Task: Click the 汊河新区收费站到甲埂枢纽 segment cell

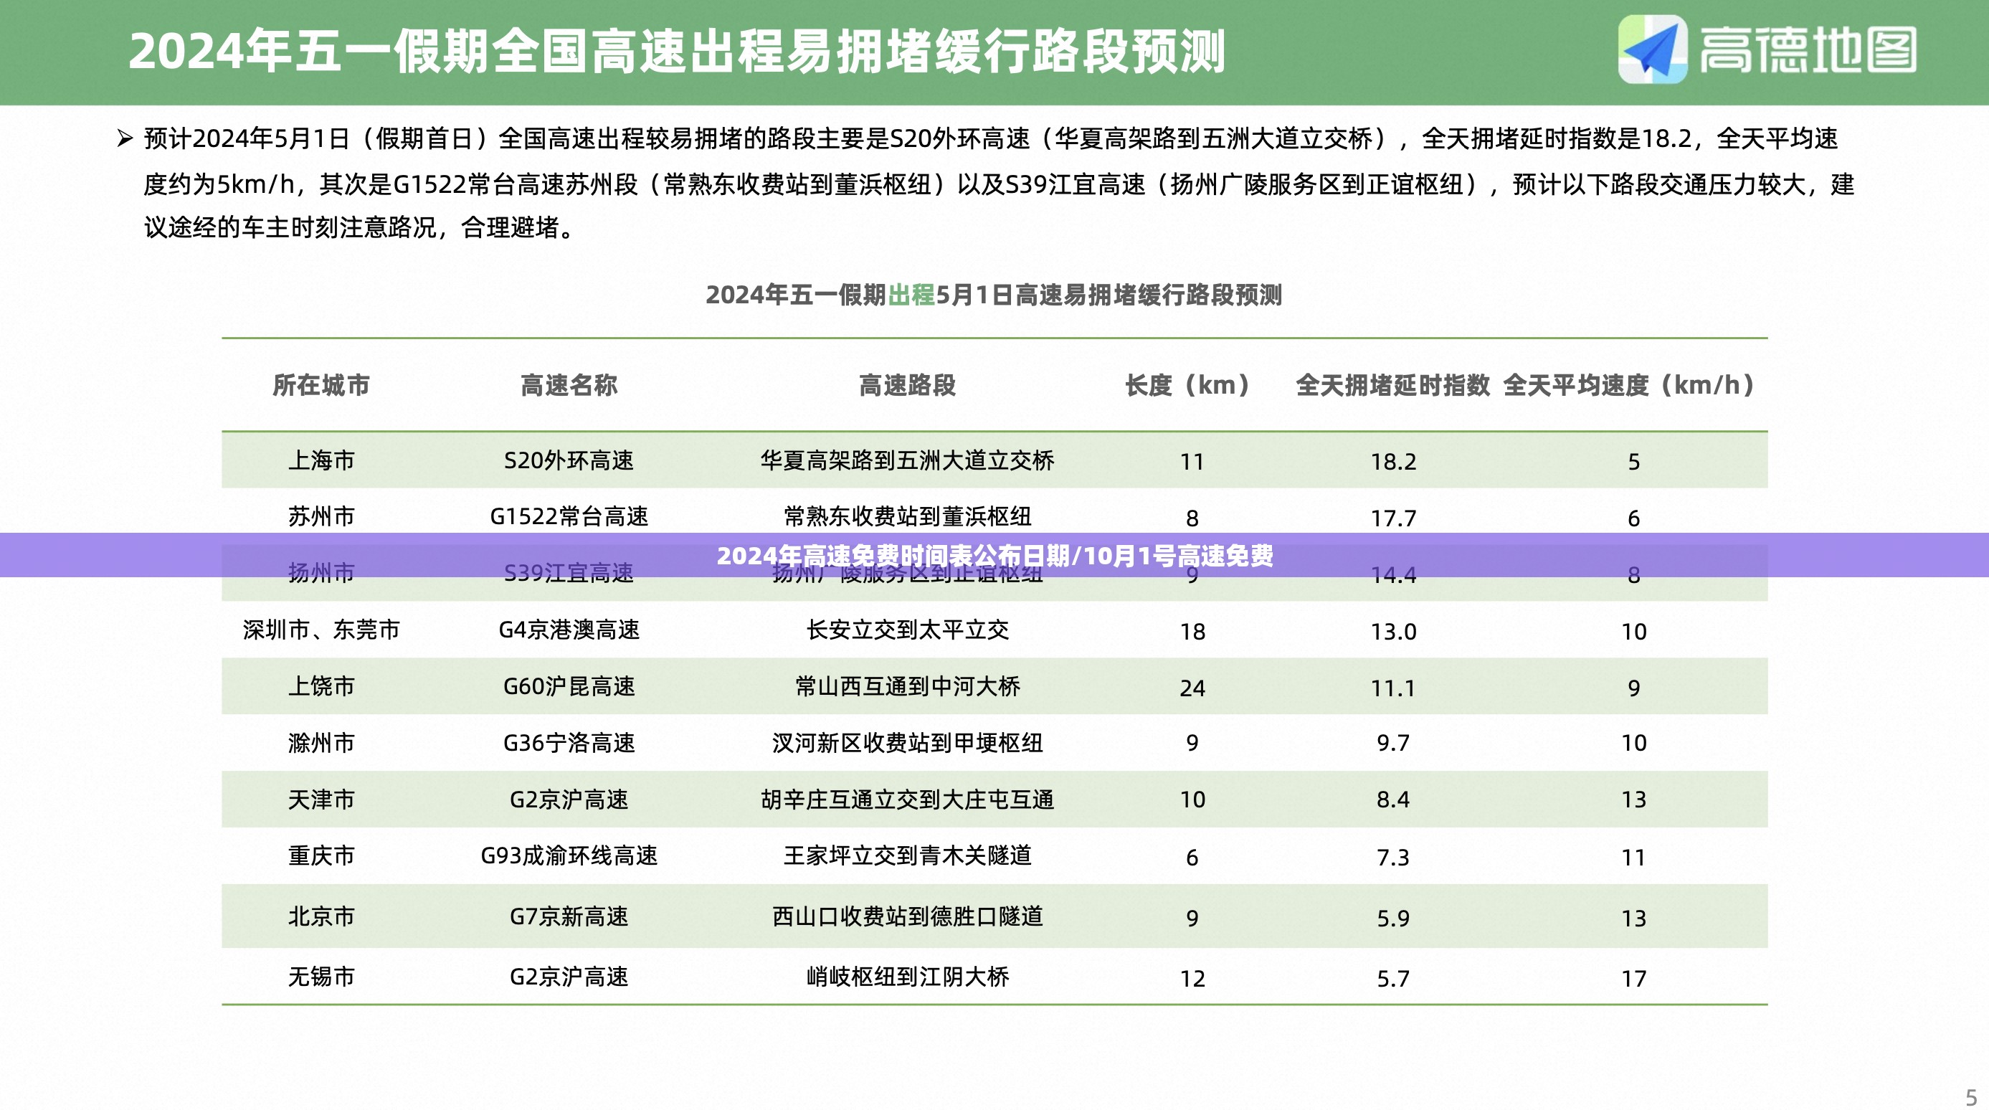Action: pyautogui.click(x=907, y=743)
